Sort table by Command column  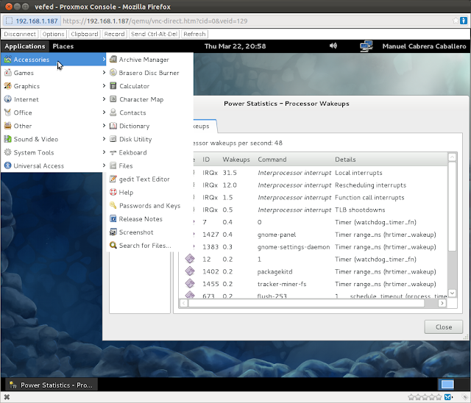[x=272, y=160]
